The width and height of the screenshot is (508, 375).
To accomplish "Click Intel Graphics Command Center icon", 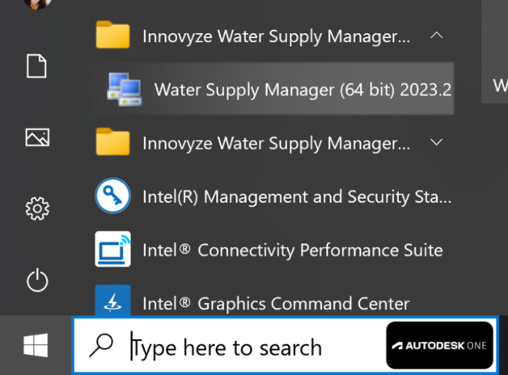I will 113,302.
